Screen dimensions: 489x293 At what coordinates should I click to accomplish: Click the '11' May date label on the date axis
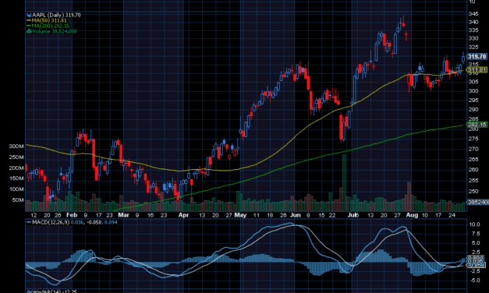tap(256, 215)
